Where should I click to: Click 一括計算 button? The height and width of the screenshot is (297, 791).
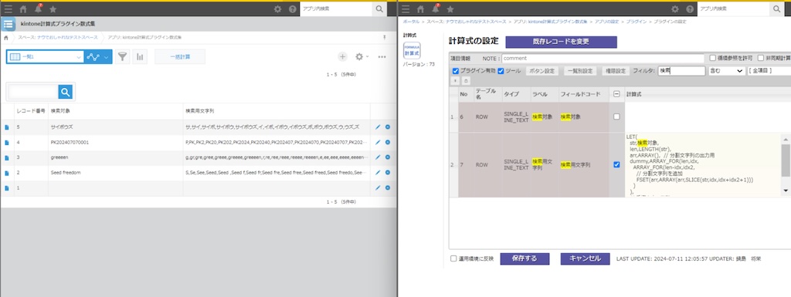pos(180,57)
